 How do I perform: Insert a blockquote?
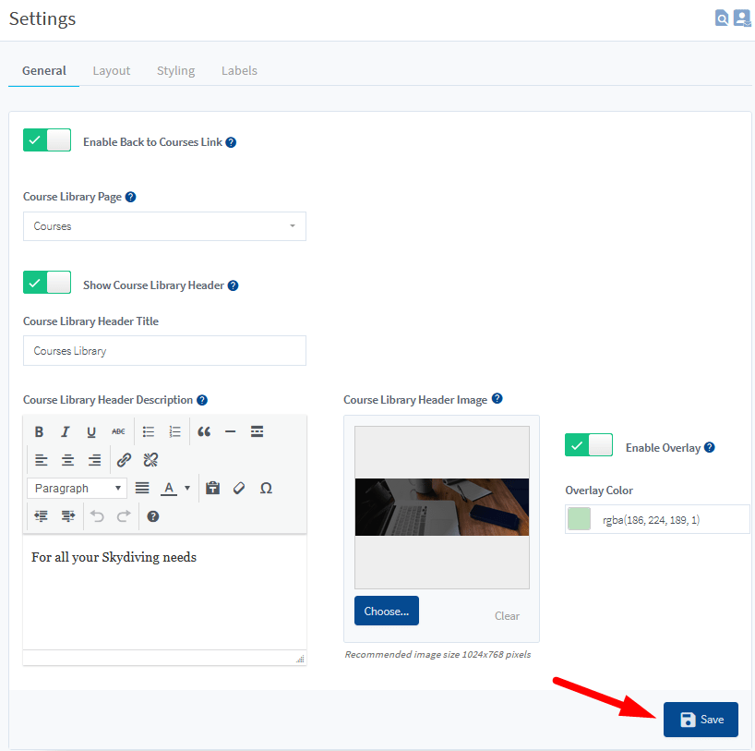(x=204, y=432)
